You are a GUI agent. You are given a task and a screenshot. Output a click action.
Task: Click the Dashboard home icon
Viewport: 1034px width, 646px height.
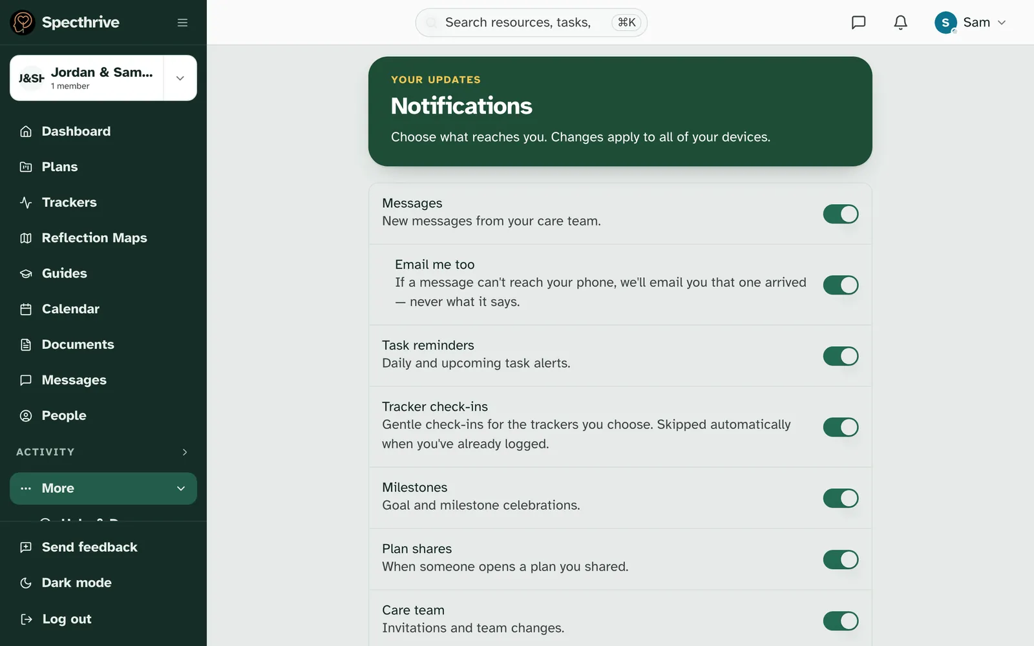26,132
